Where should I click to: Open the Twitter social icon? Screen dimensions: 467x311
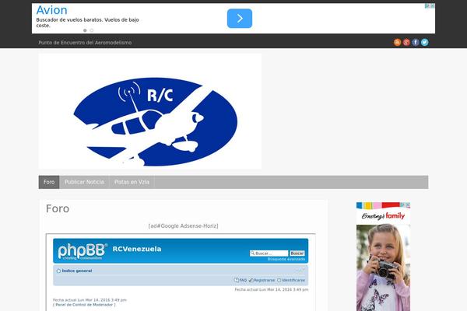(425, 42)
